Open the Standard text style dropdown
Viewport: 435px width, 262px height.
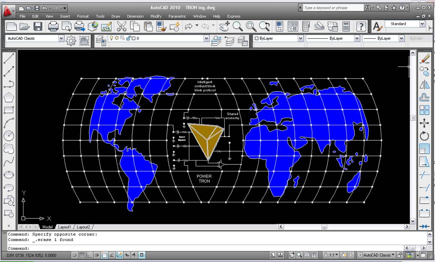(422, 24)
